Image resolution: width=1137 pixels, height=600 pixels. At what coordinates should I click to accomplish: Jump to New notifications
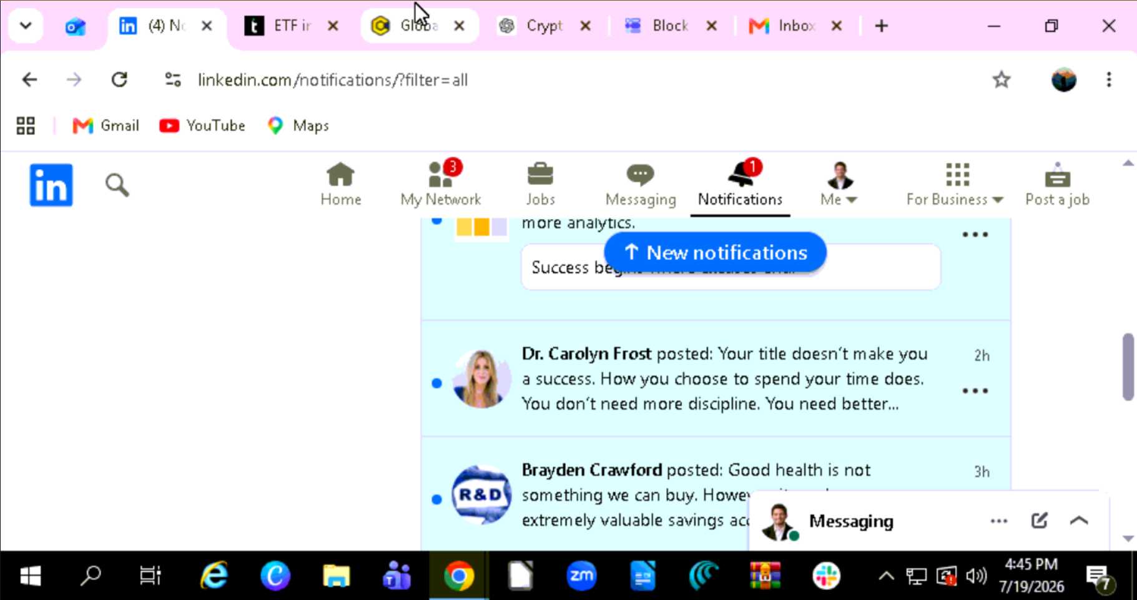(716, 252)
